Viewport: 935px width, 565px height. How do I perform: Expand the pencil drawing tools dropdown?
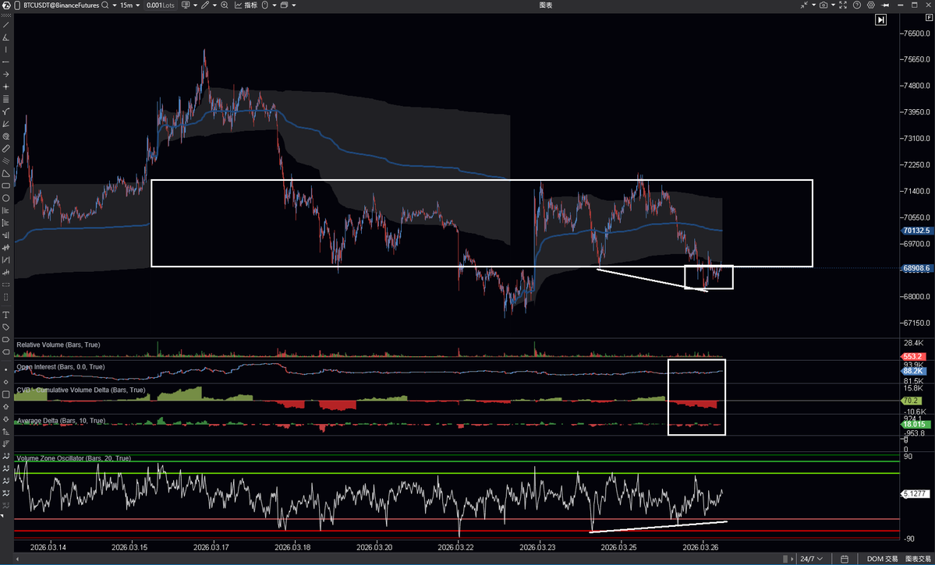tap(214, 5)
